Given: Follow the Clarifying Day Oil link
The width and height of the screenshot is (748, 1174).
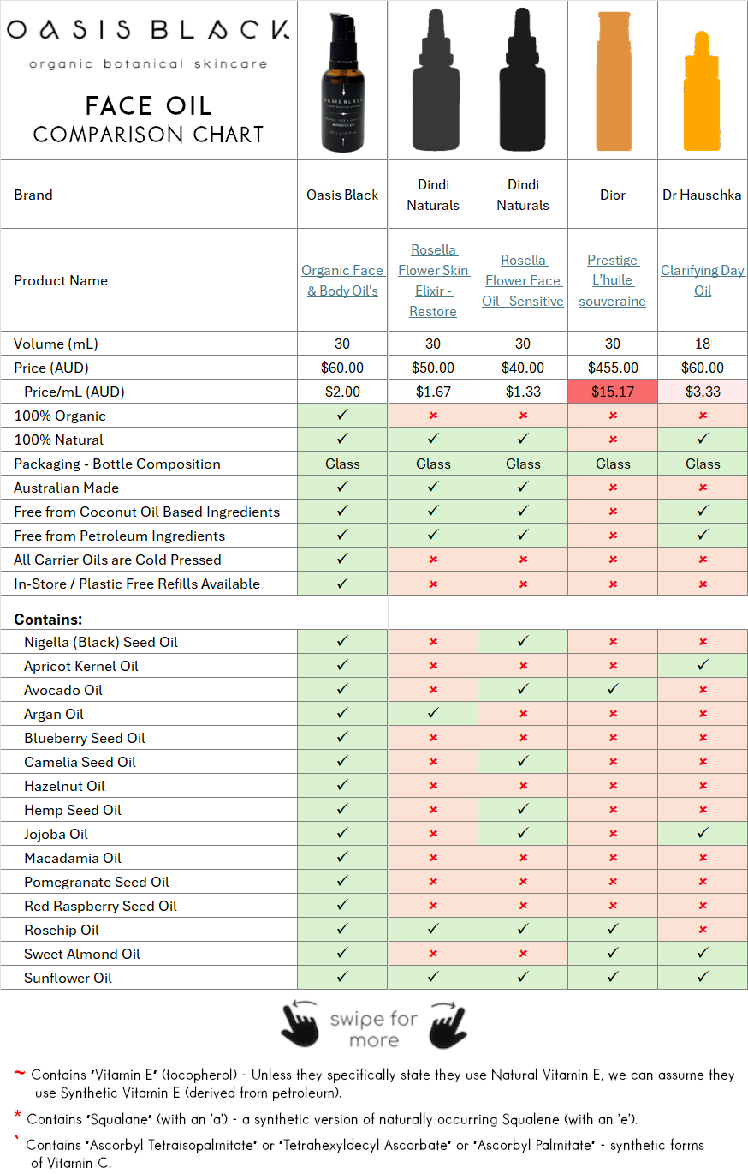Looking at the screenshot, I should point(703,280).
